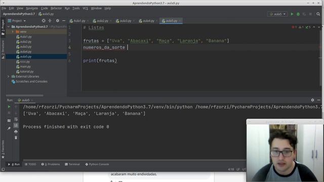Rerun aula5 in Run panel

click(9, 107)
